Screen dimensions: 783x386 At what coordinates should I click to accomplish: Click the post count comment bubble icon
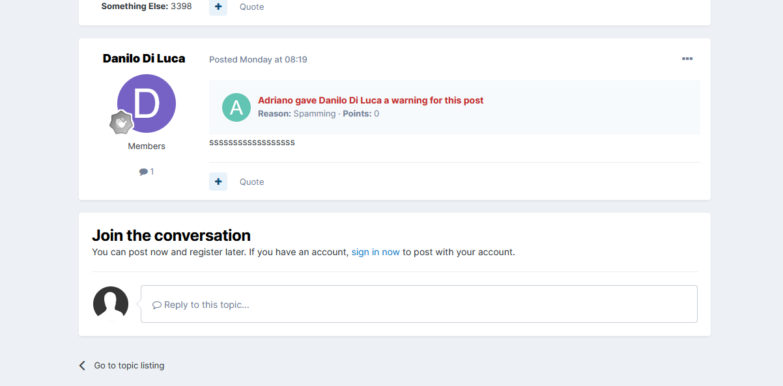click(x=143, y=172)
